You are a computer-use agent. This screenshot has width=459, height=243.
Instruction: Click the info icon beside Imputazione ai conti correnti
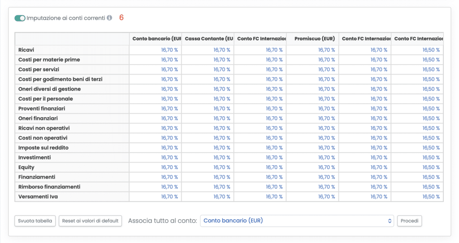click(109, 18)
